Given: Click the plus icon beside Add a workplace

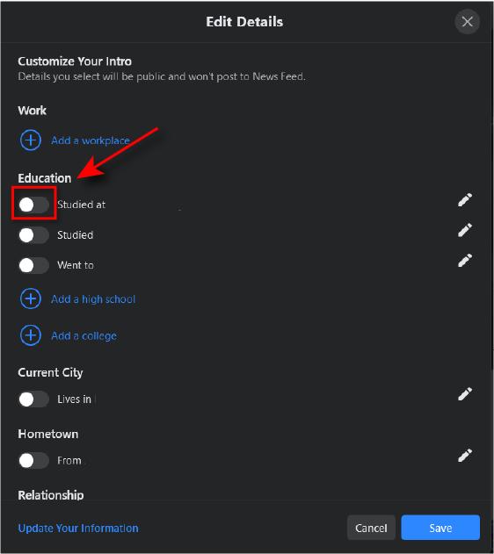Looking at the screenshot, I should pyautogui.click(x=31, y=140).
